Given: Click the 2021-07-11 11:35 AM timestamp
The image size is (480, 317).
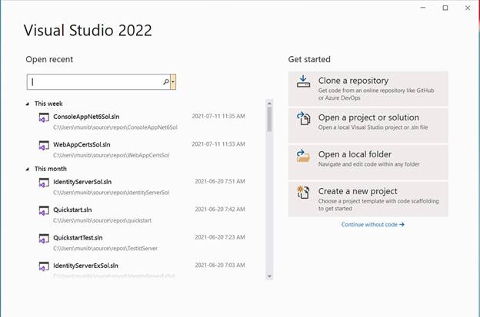Looking at the screenshot, I should [x=218, y=116].
